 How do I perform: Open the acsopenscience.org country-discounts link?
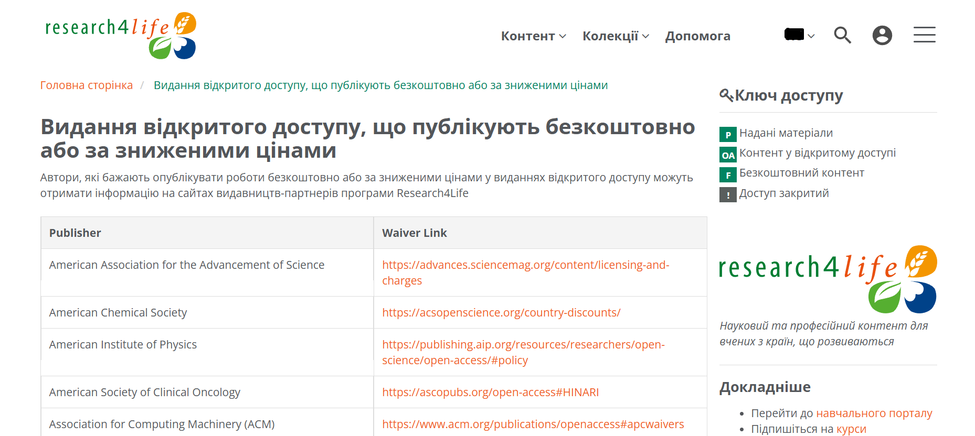(501, 313)
